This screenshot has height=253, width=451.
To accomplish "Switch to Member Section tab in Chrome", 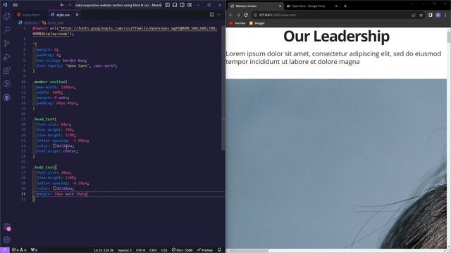I will pyautogui.click(x=254, y=6).
